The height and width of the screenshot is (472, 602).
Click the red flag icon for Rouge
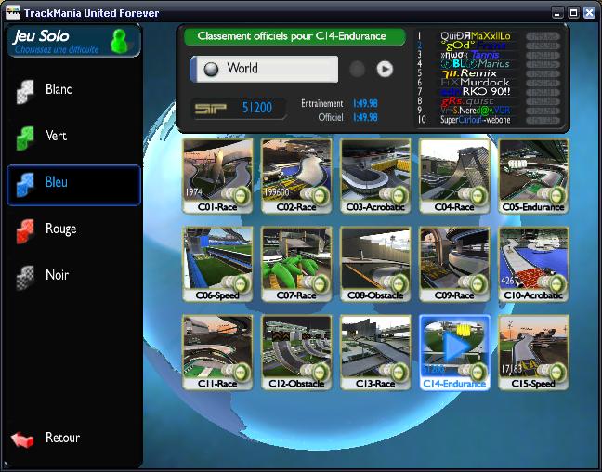pos(24,230)
